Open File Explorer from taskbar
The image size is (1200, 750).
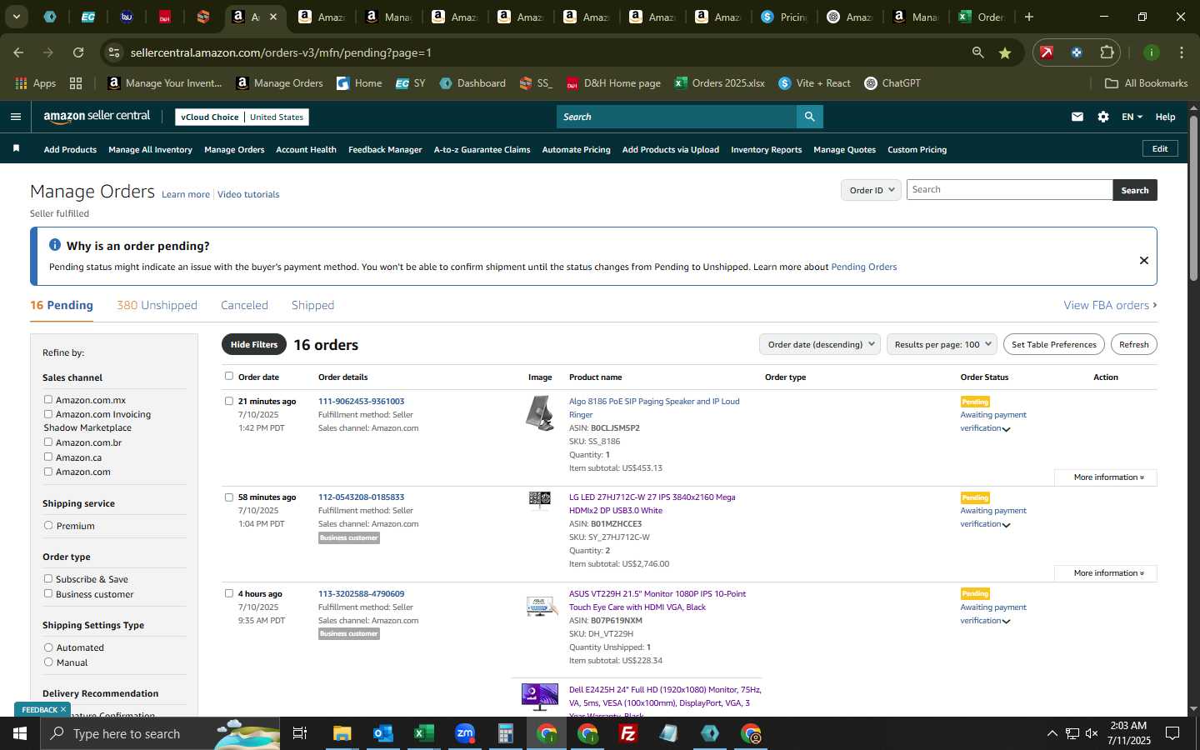(x=342, y=733)
